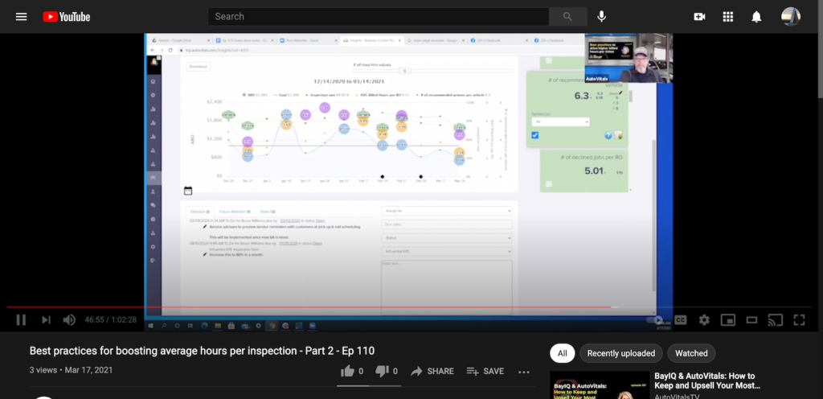The width and height of the screenshot is (823, 399).
Task: Pause the video
Action: pyautogui.click(x=21, y=319)
